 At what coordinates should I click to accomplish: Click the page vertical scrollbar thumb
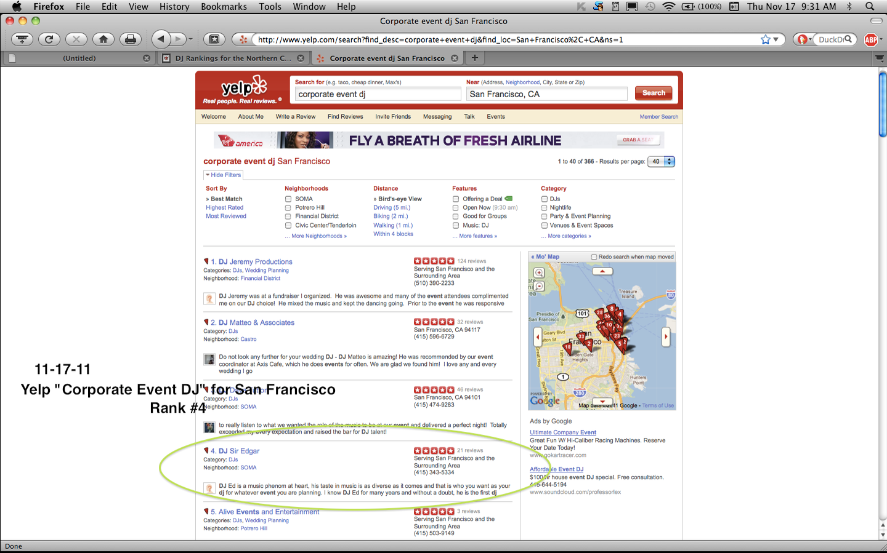coord(882,103)
